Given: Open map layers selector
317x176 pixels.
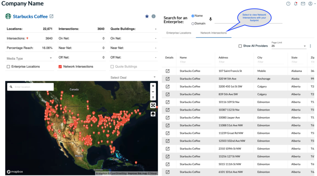Looking at the screenshot, I should [x=153, y=114].
